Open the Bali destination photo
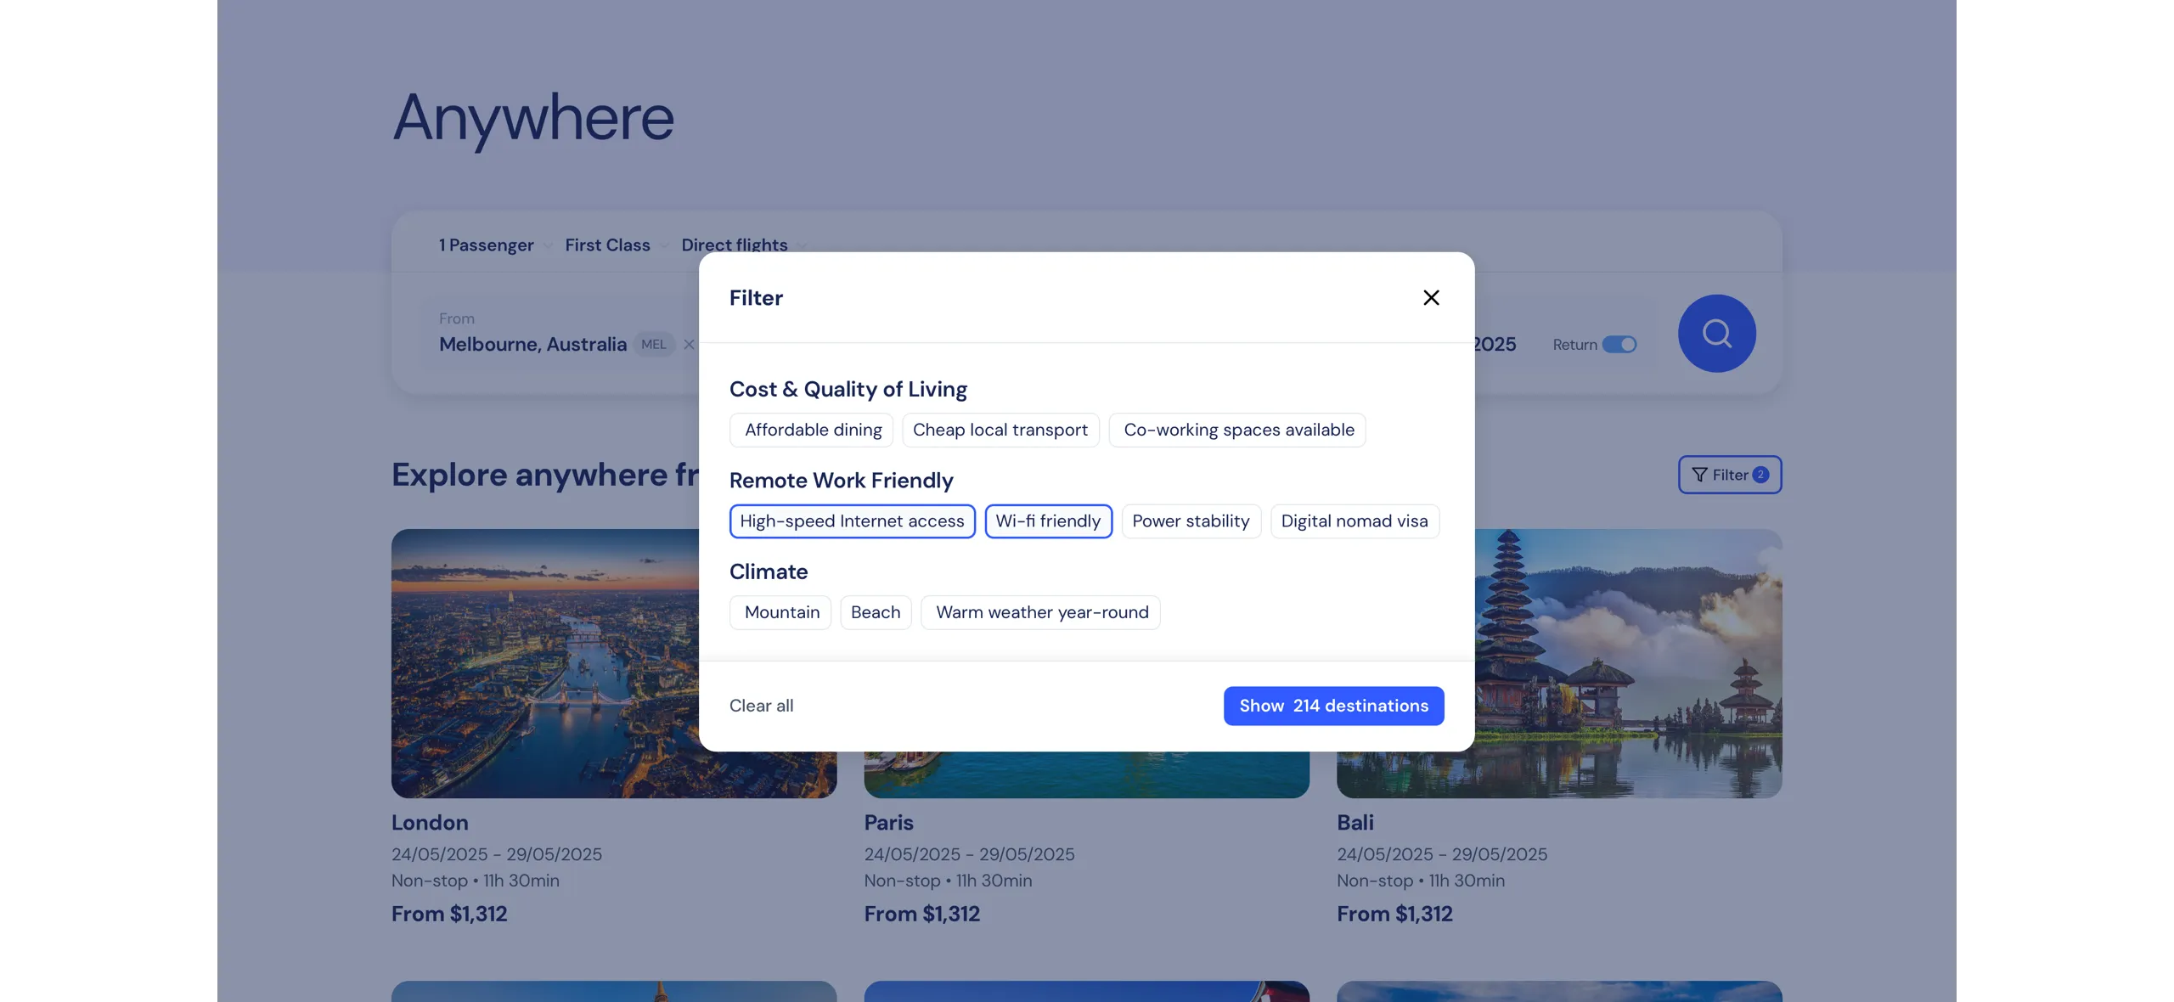Image resolution: width=2174 pixels, height=1002 pixels. pos(1628,663)
